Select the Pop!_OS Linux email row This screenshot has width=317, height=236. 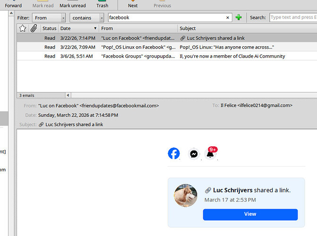pos(167,47)
